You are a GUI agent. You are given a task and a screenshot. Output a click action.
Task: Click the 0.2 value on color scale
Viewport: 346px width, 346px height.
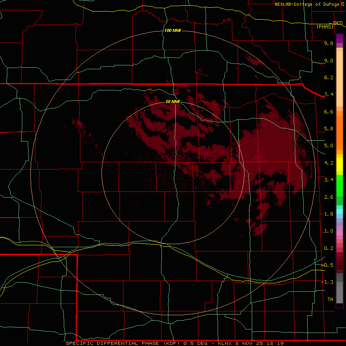tap(329, 248)
